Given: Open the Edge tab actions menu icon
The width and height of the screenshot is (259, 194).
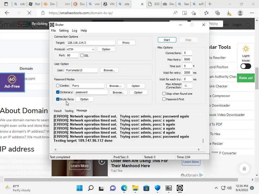Looking at the screenshot, I should pyautogui.click(x=6, y=4).
